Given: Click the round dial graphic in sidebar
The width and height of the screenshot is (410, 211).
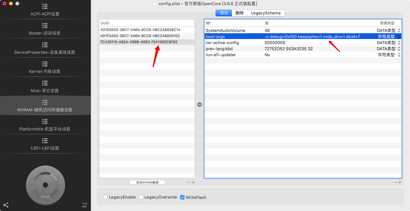Looking at the screenshot, I should coord(45,185).
